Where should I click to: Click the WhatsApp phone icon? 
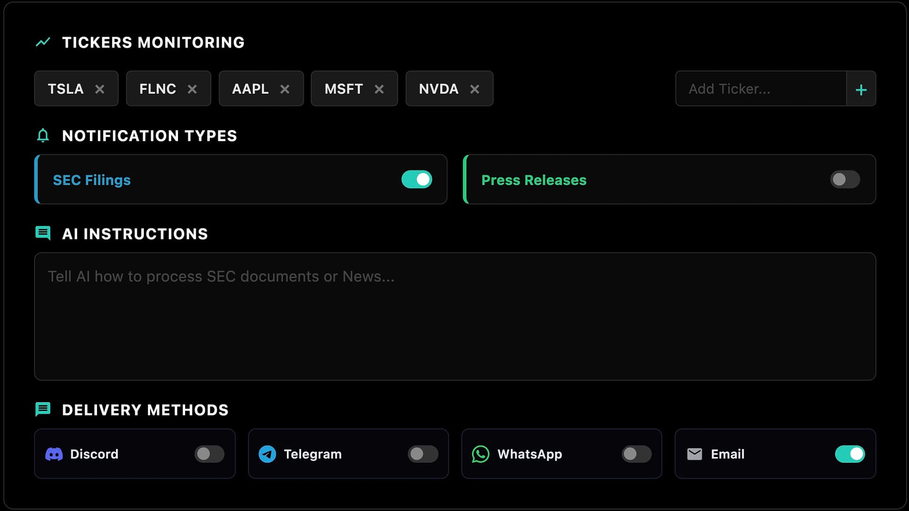point(481,454)
